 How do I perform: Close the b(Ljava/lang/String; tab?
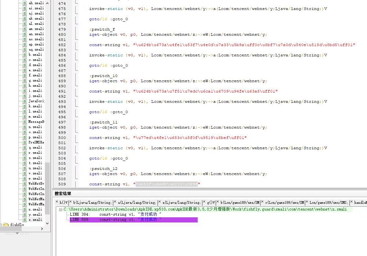click(x=70, y=202)
